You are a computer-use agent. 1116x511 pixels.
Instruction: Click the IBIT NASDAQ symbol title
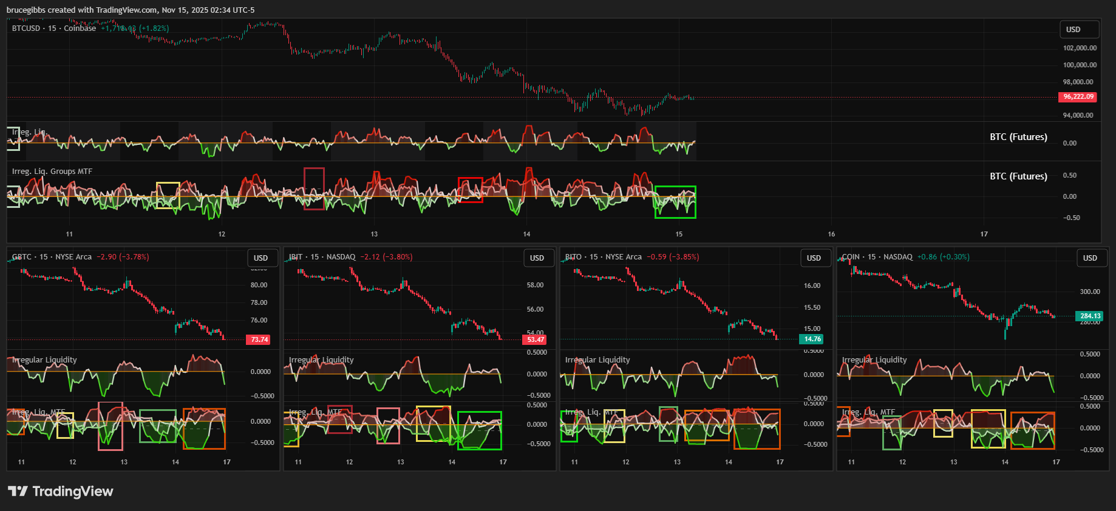point(322,257)
